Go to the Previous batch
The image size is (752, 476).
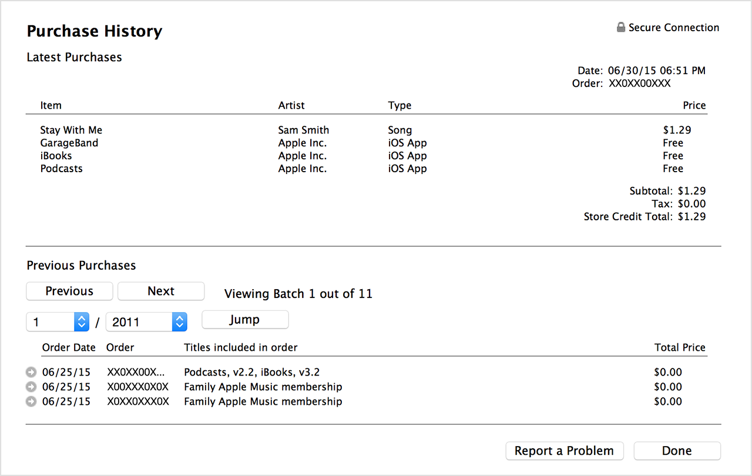pos(69,291)
